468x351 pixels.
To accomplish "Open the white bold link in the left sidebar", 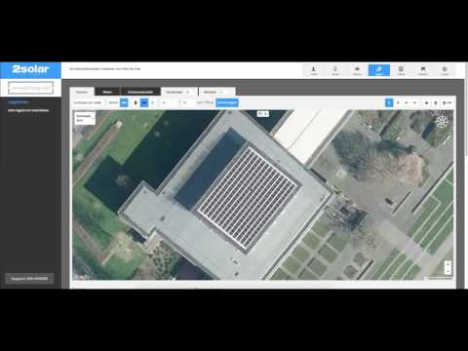I will 28,110.
